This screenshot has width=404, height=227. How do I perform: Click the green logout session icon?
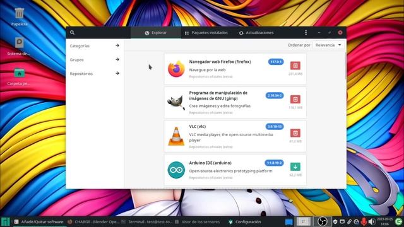tap(399, 221)
